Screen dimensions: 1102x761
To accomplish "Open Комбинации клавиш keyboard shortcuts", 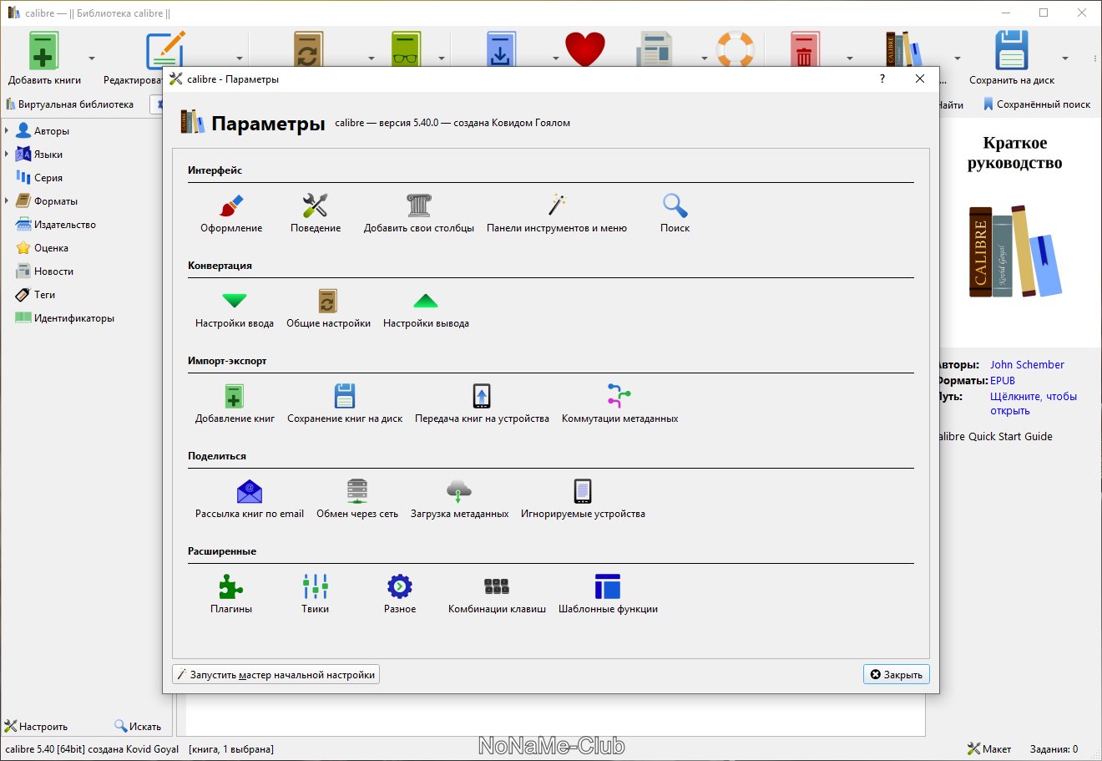I will (497, 594).
